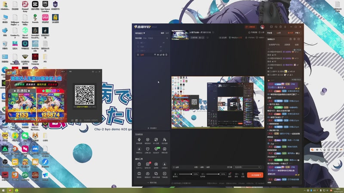Click the red-outlined button in the title bar
344x193 pixels.
coord(250,27)
